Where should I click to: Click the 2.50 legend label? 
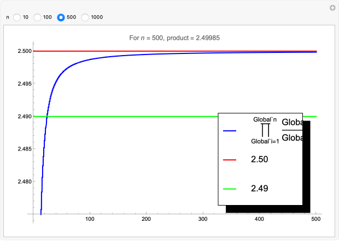[259, 160]
